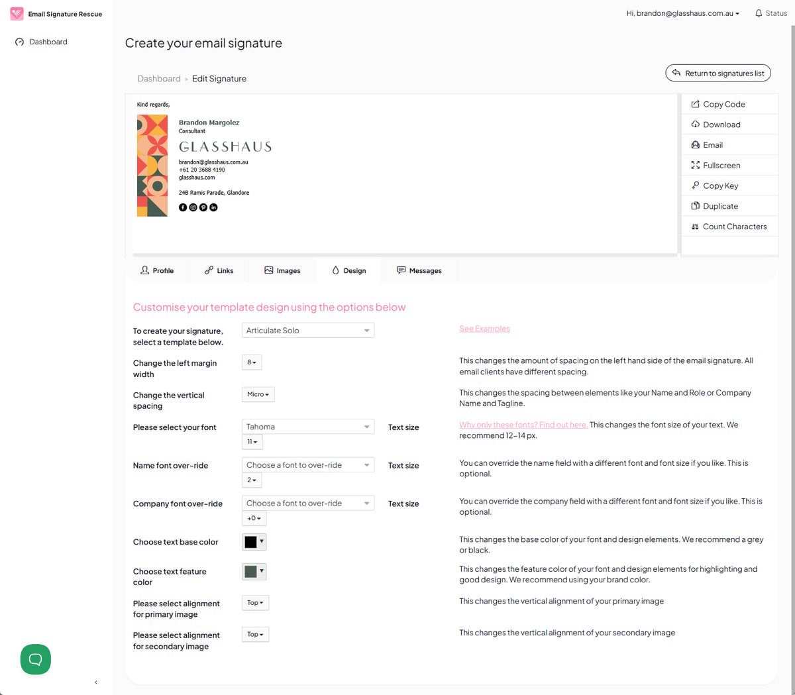This screenshot has width=795, height=695.
Task: Click Instagram icon in signature preview
Action: pos(193,207)
